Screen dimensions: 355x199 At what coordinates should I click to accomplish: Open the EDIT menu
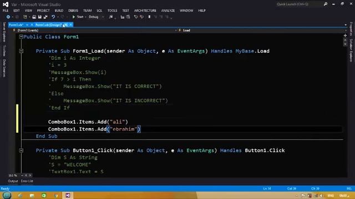(x=16, y=11)
